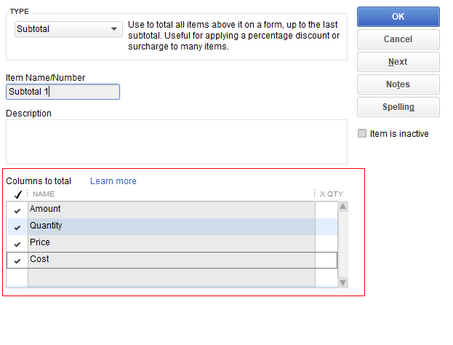Click the Item Name/Number field
Viewport: 453px width, 345px height.
point(63,92)
